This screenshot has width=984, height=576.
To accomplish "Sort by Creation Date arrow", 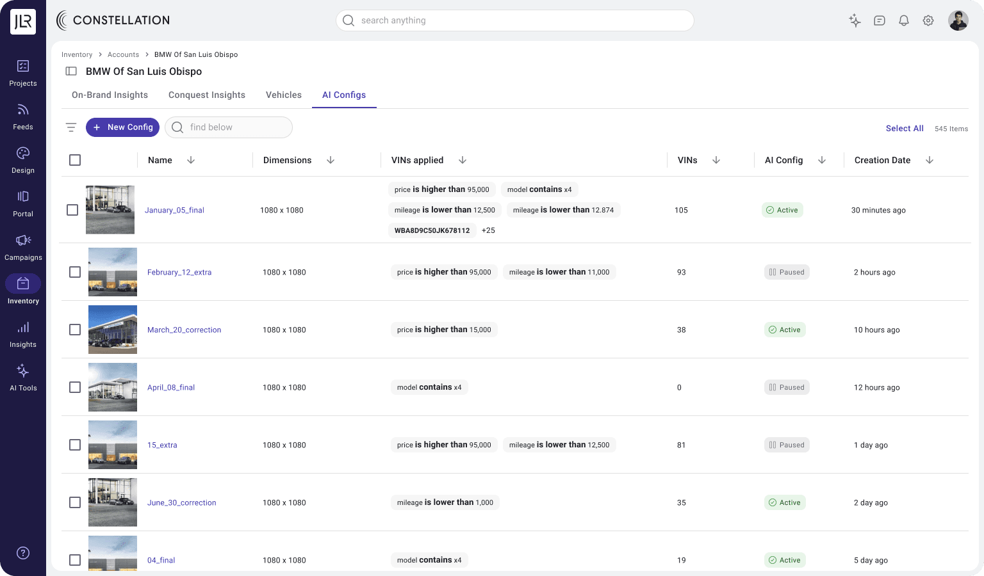I will coord(930,160).
